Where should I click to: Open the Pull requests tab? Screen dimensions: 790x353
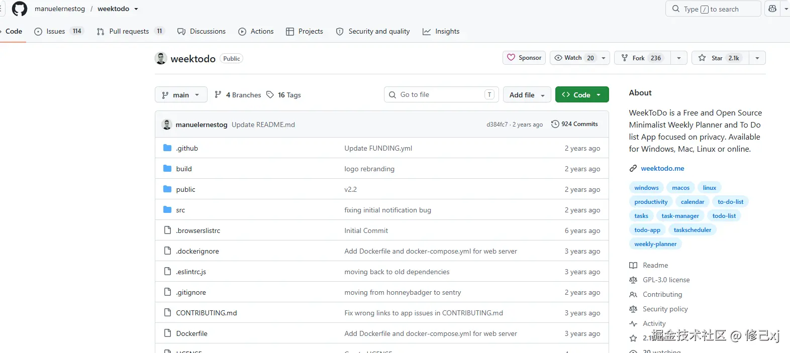click(131, 31)
